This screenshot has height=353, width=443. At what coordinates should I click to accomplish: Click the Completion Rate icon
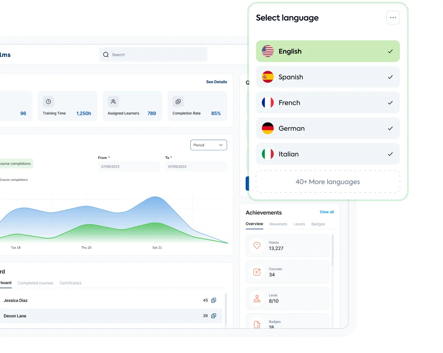point(178,102)
